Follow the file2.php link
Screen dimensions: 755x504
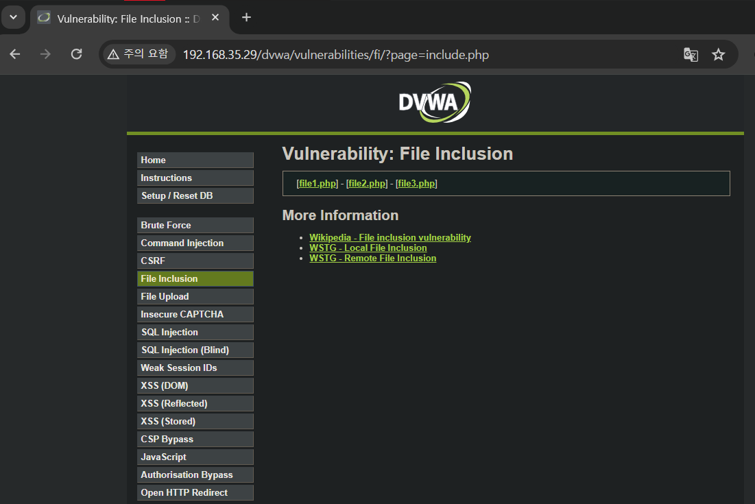click(367, 183)
